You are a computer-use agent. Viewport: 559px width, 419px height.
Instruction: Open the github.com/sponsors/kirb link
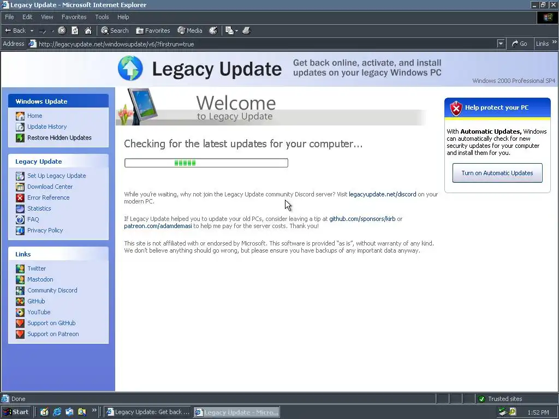tap(362, 219)
